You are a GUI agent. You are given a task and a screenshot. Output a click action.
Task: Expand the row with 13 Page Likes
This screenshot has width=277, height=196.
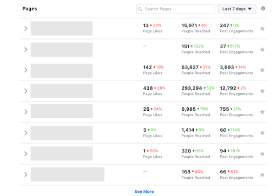tap(26, 29)
